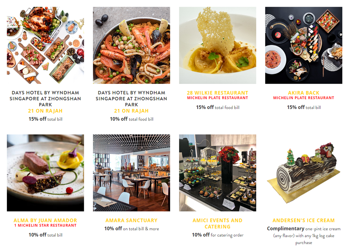Click the AMICI EVENTS AND CATERING title
354x250 pixels.
[218, 224]
